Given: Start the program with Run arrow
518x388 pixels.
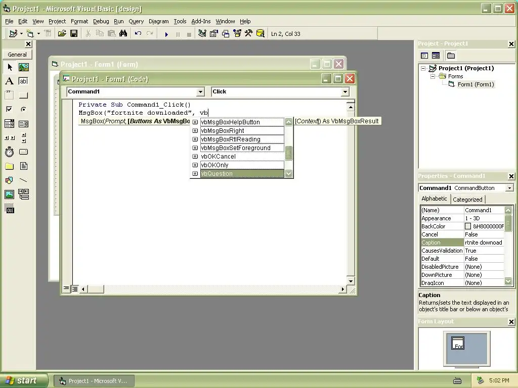Looking at the screenshot, I should point(166,34).
